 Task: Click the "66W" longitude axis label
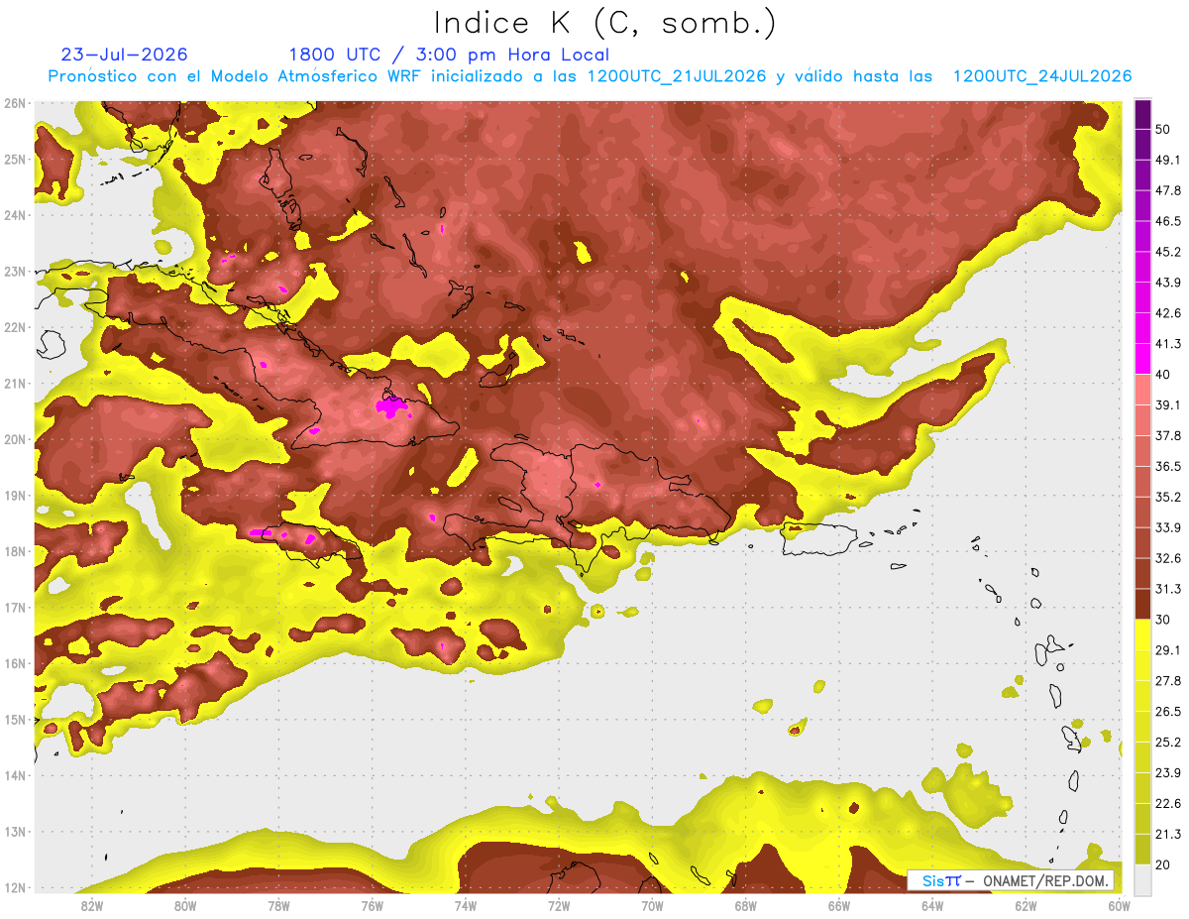pos(839,905)
